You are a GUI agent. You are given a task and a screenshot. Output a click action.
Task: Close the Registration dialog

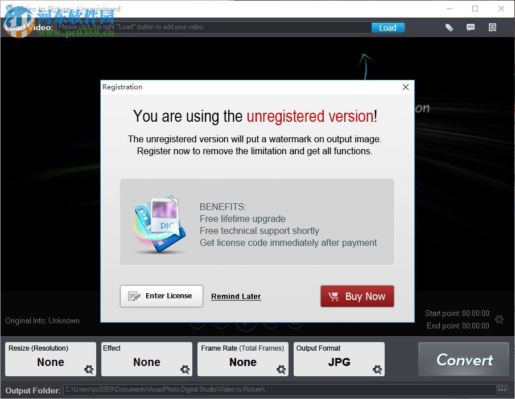[406, 87]
